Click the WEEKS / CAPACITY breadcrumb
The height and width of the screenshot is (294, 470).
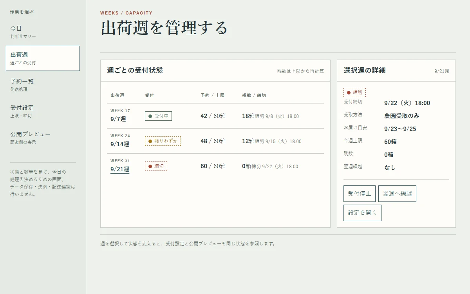[x=127, y=13]
